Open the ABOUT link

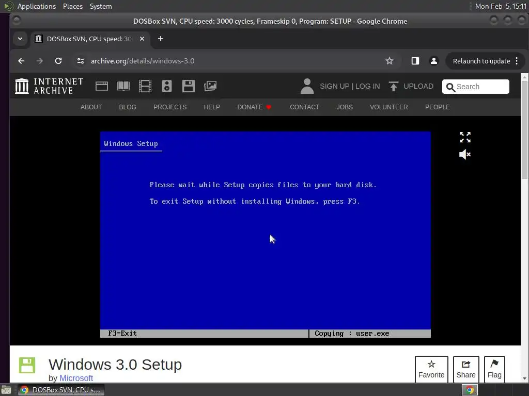pos(91,107)
